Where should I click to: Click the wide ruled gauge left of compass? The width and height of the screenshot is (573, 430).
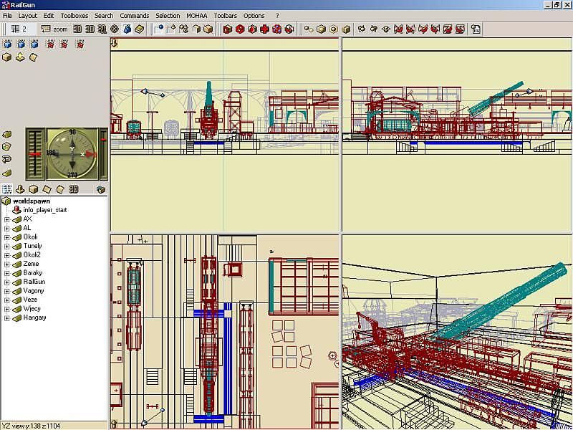pos(35,154)
